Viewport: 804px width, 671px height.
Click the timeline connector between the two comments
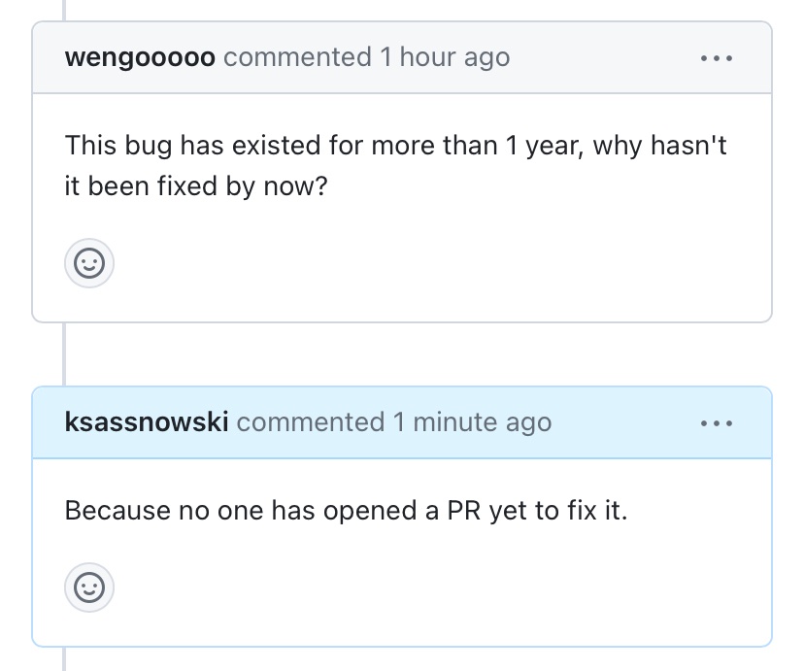pos(64,354)
